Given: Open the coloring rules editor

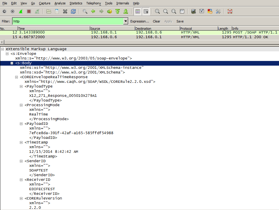Looking at the screenshot, I should pyautogui.click(x=210, y=11).
